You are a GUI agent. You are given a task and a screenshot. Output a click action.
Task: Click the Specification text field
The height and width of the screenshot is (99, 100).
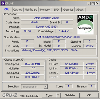click(x=58, y=37)
